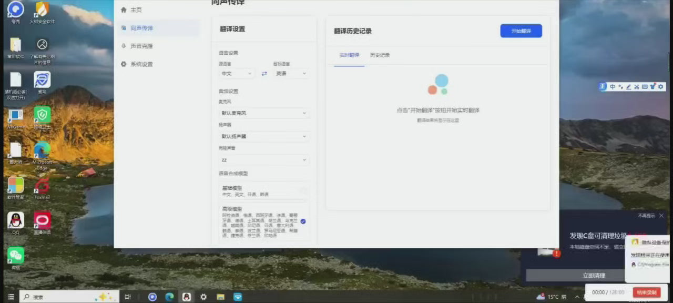This screenshot has width=673, height=303.
Task: Click the red 结束录制 button
Action: click(x=646, y=292)
